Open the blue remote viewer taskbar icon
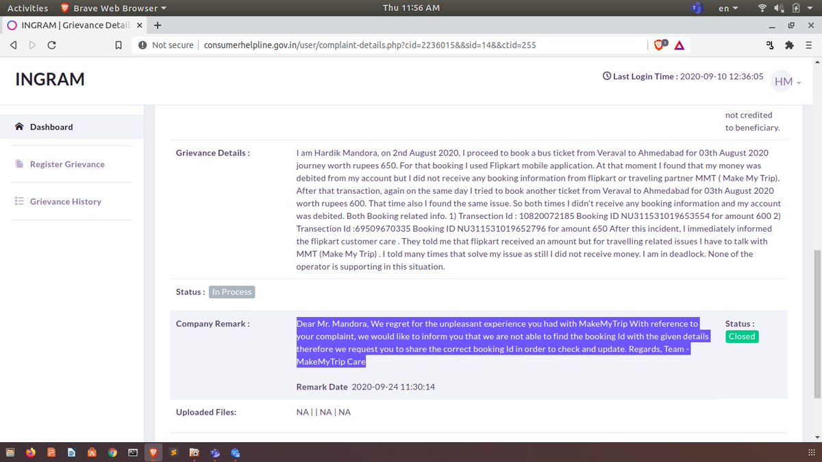This screenshot has height=462, width=822. [236, 452]
